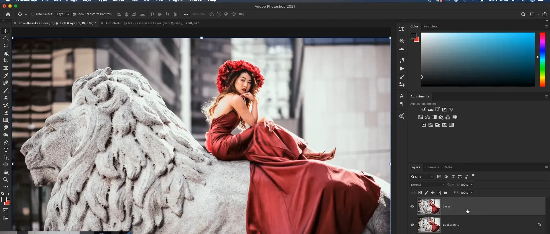
Task: Open the Search icon in options bar
Action: (x=523, y=14)
